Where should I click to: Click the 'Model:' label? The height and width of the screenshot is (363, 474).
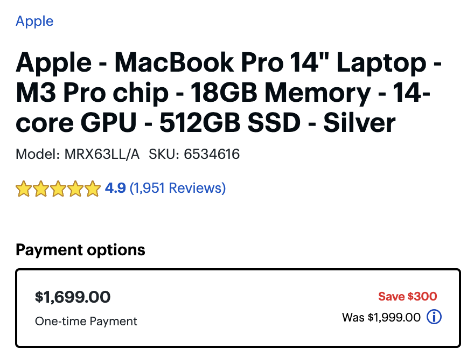click(38, 154)
